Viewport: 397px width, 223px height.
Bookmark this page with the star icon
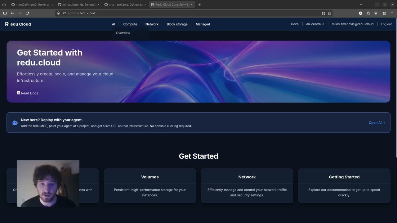point(329,13)
